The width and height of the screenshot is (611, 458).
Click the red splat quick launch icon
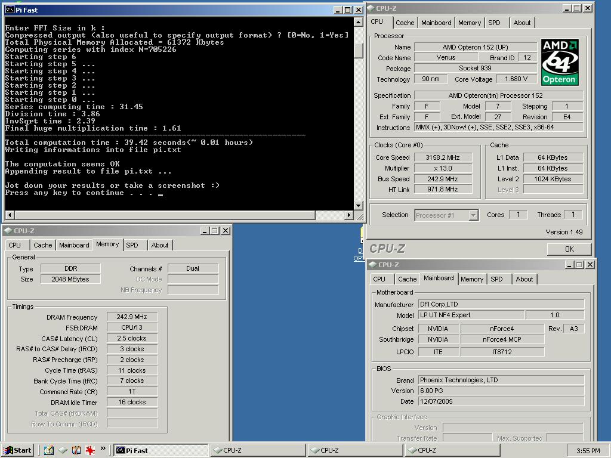(91, 450)
